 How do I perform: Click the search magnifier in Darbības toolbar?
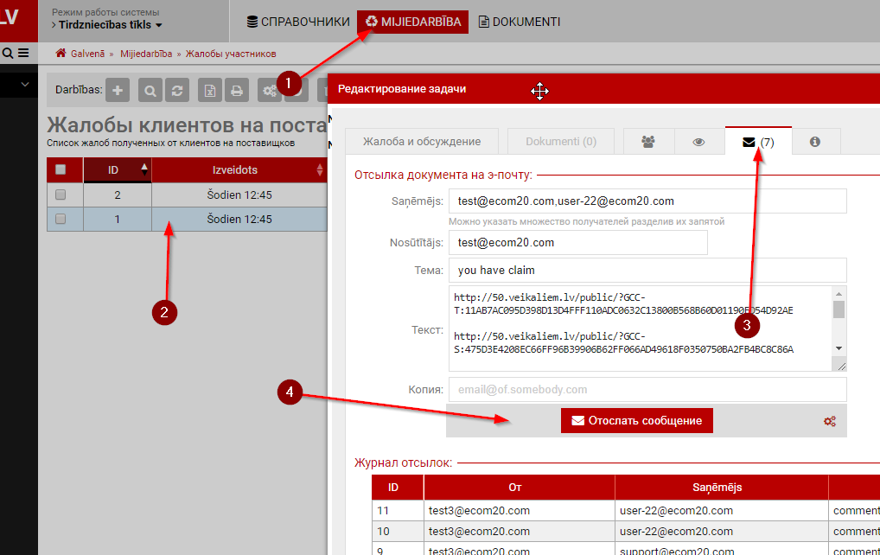[150, 90]
